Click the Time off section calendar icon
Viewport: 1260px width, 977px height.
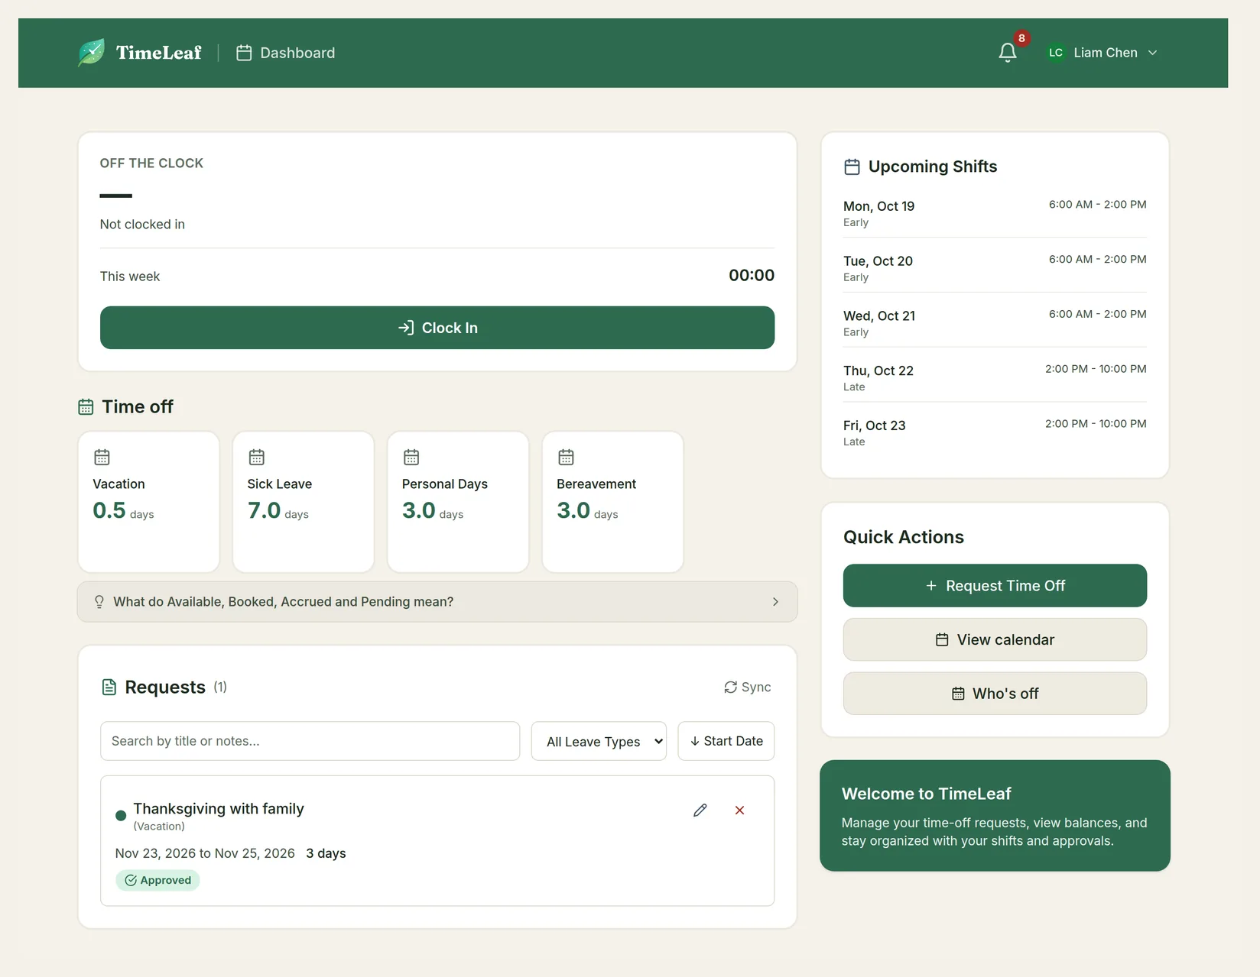click(86, 407)
